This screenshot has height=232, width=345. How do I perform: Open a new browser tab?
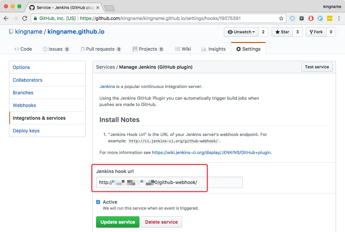coord(109,8)
